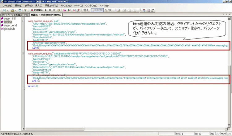Click the last toolbar icon with arrow
The width and height of the screenshot is (232, 136).
pyautogui.click(x=153, y=10)
